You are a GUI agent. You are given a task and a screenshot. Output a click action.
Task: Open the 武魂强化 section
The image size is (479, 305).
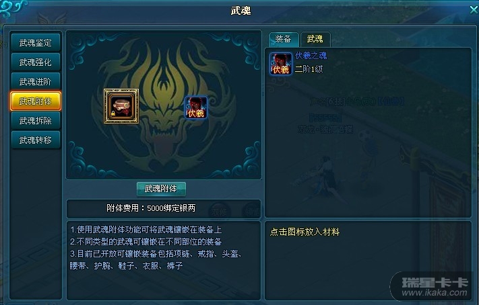pyautogui.click(x=36, y=62)
